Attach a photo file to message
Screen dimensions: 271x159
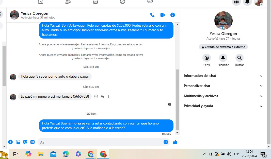point(18,142)
